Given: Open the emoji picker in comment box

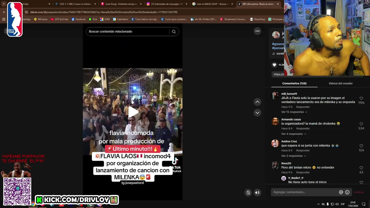Looking at the screenshot, I should (347, 192).
